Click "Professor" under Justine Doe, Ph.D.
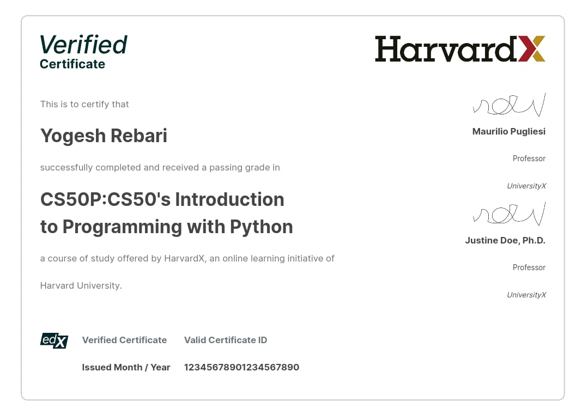 529,268
